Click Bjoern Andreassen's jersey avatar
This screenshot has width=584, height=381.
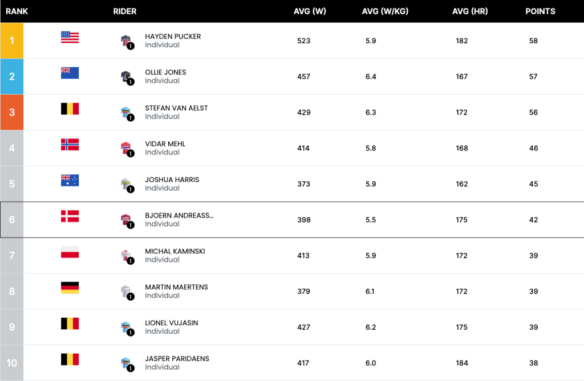pos(127,220)
